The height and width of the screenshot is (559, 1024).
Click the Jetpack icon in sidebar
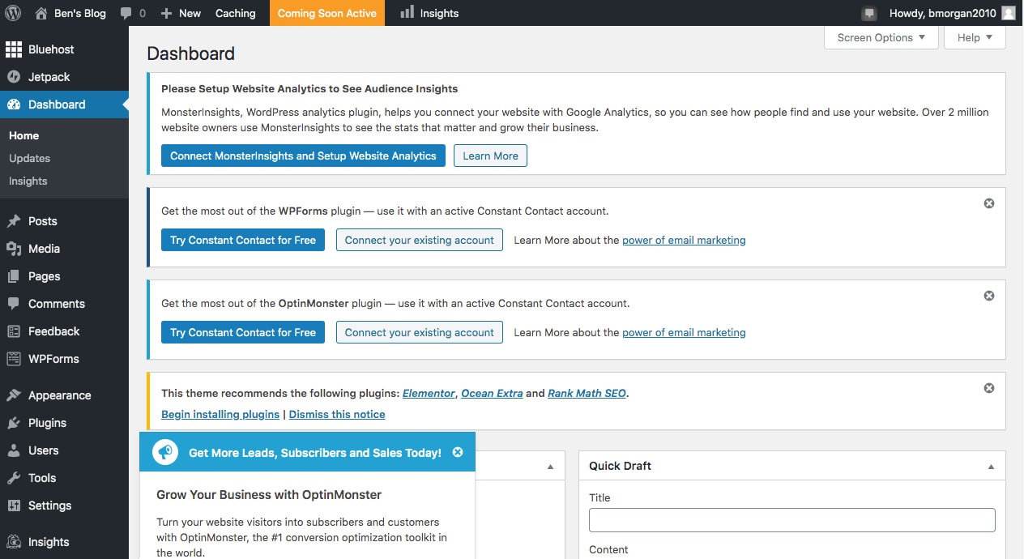(x=14, y=77)
